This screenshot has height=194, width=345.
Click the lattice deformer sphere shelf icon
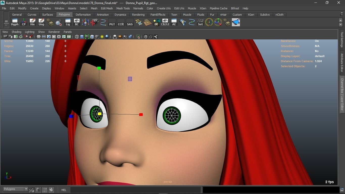tap(85, 22)
